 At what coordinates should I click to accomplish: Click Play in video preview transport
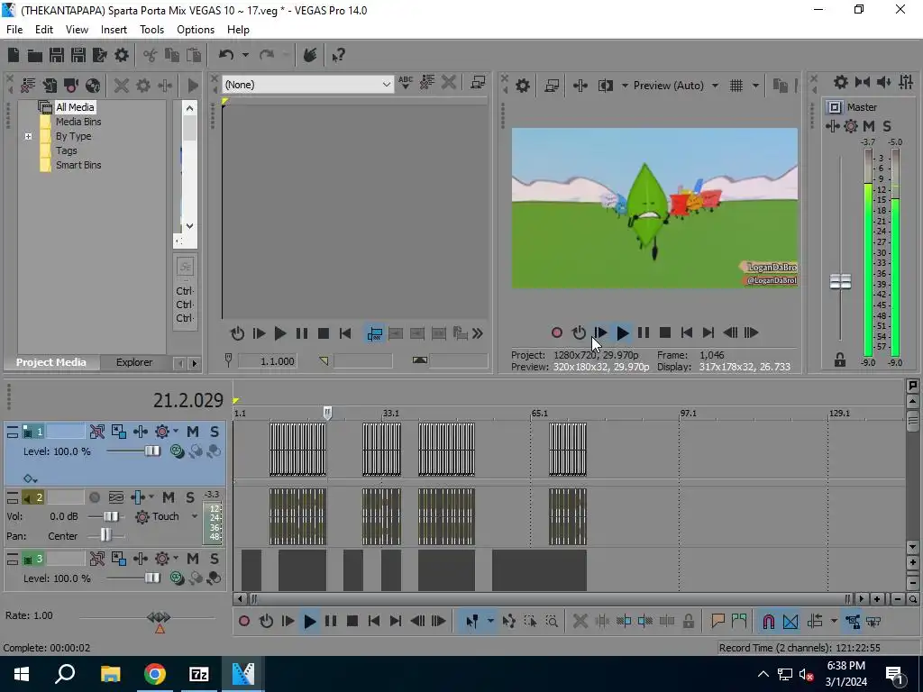pyautogui.click(x=622, y=333)
